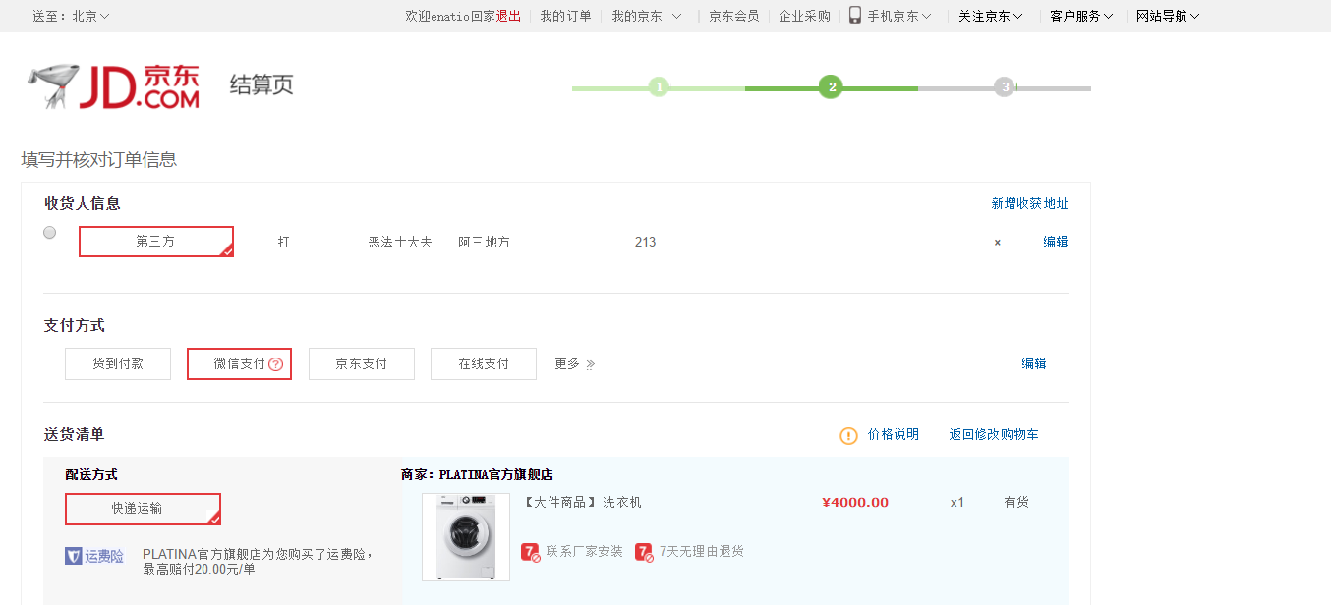Viewport: 1331px width, 605px height.
Task: Expand the 我的京东 dropdown menu
Action: pos(647,16)
